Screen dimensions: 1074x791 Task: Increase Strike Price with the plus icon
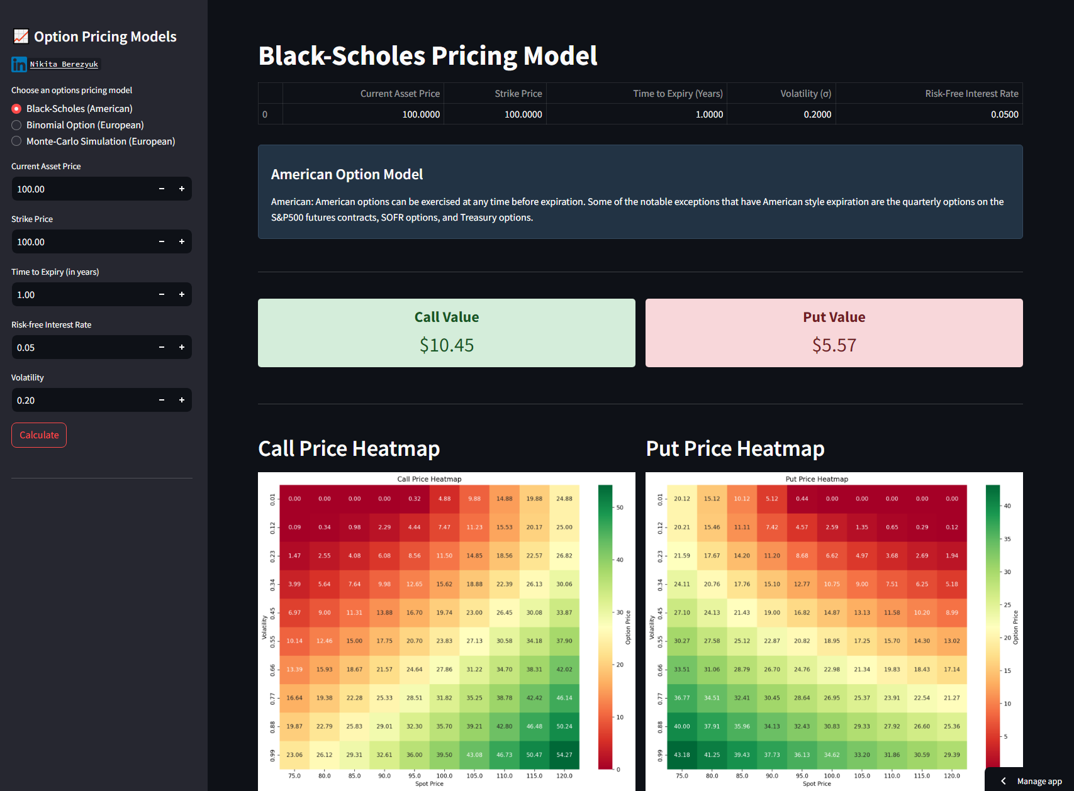pyautogui.click(x=182, y=241)
